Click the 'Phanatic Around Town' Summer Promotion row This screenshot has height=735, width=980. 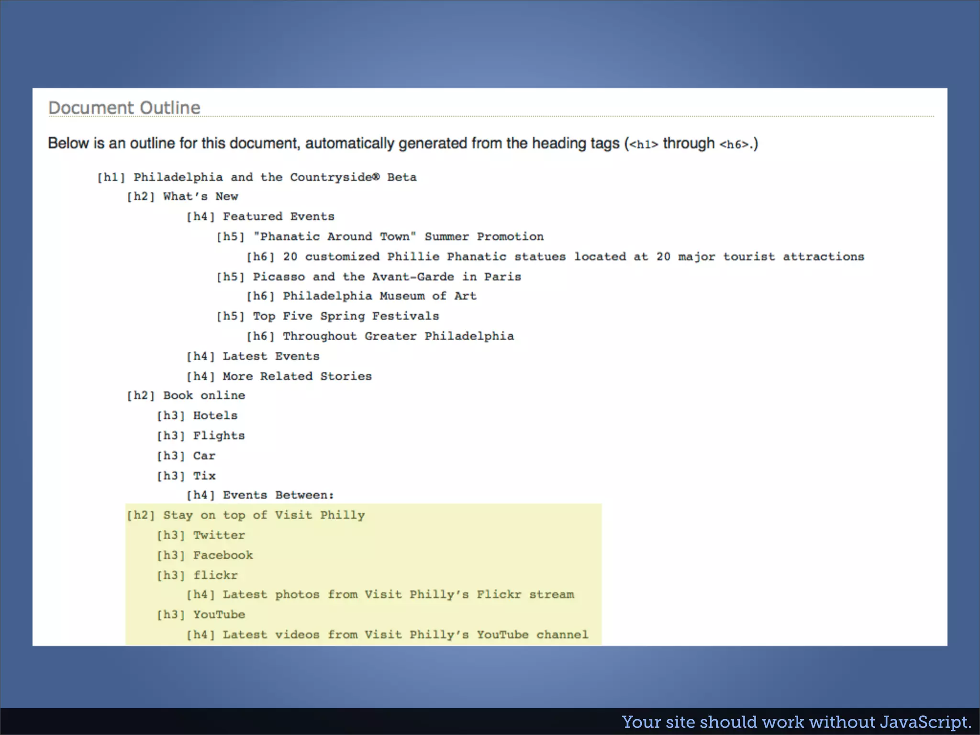point(380,236)
